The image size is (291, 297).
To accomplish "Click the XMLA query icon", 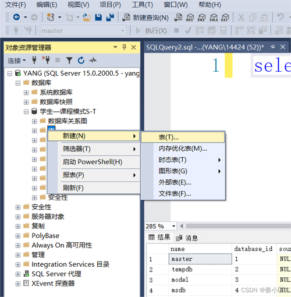I will 214,17.
